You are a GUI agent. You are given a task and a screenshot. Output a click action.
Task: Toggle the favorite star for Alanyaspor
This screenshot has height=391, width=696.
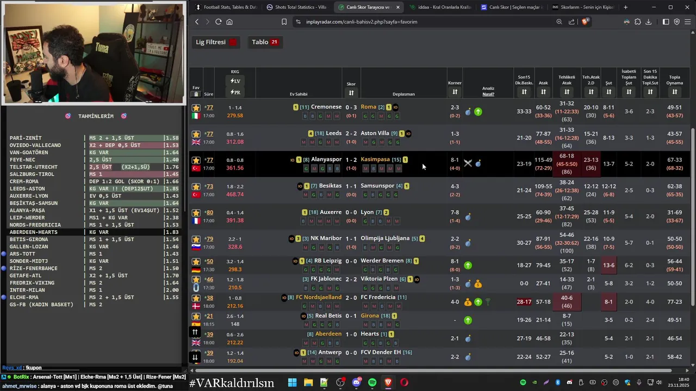pyautogui.click(x=196, y=160)
